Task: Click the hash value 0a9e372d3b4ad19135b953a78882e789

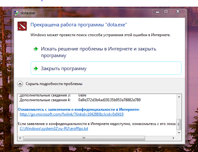Action: [x=109, y=100]
